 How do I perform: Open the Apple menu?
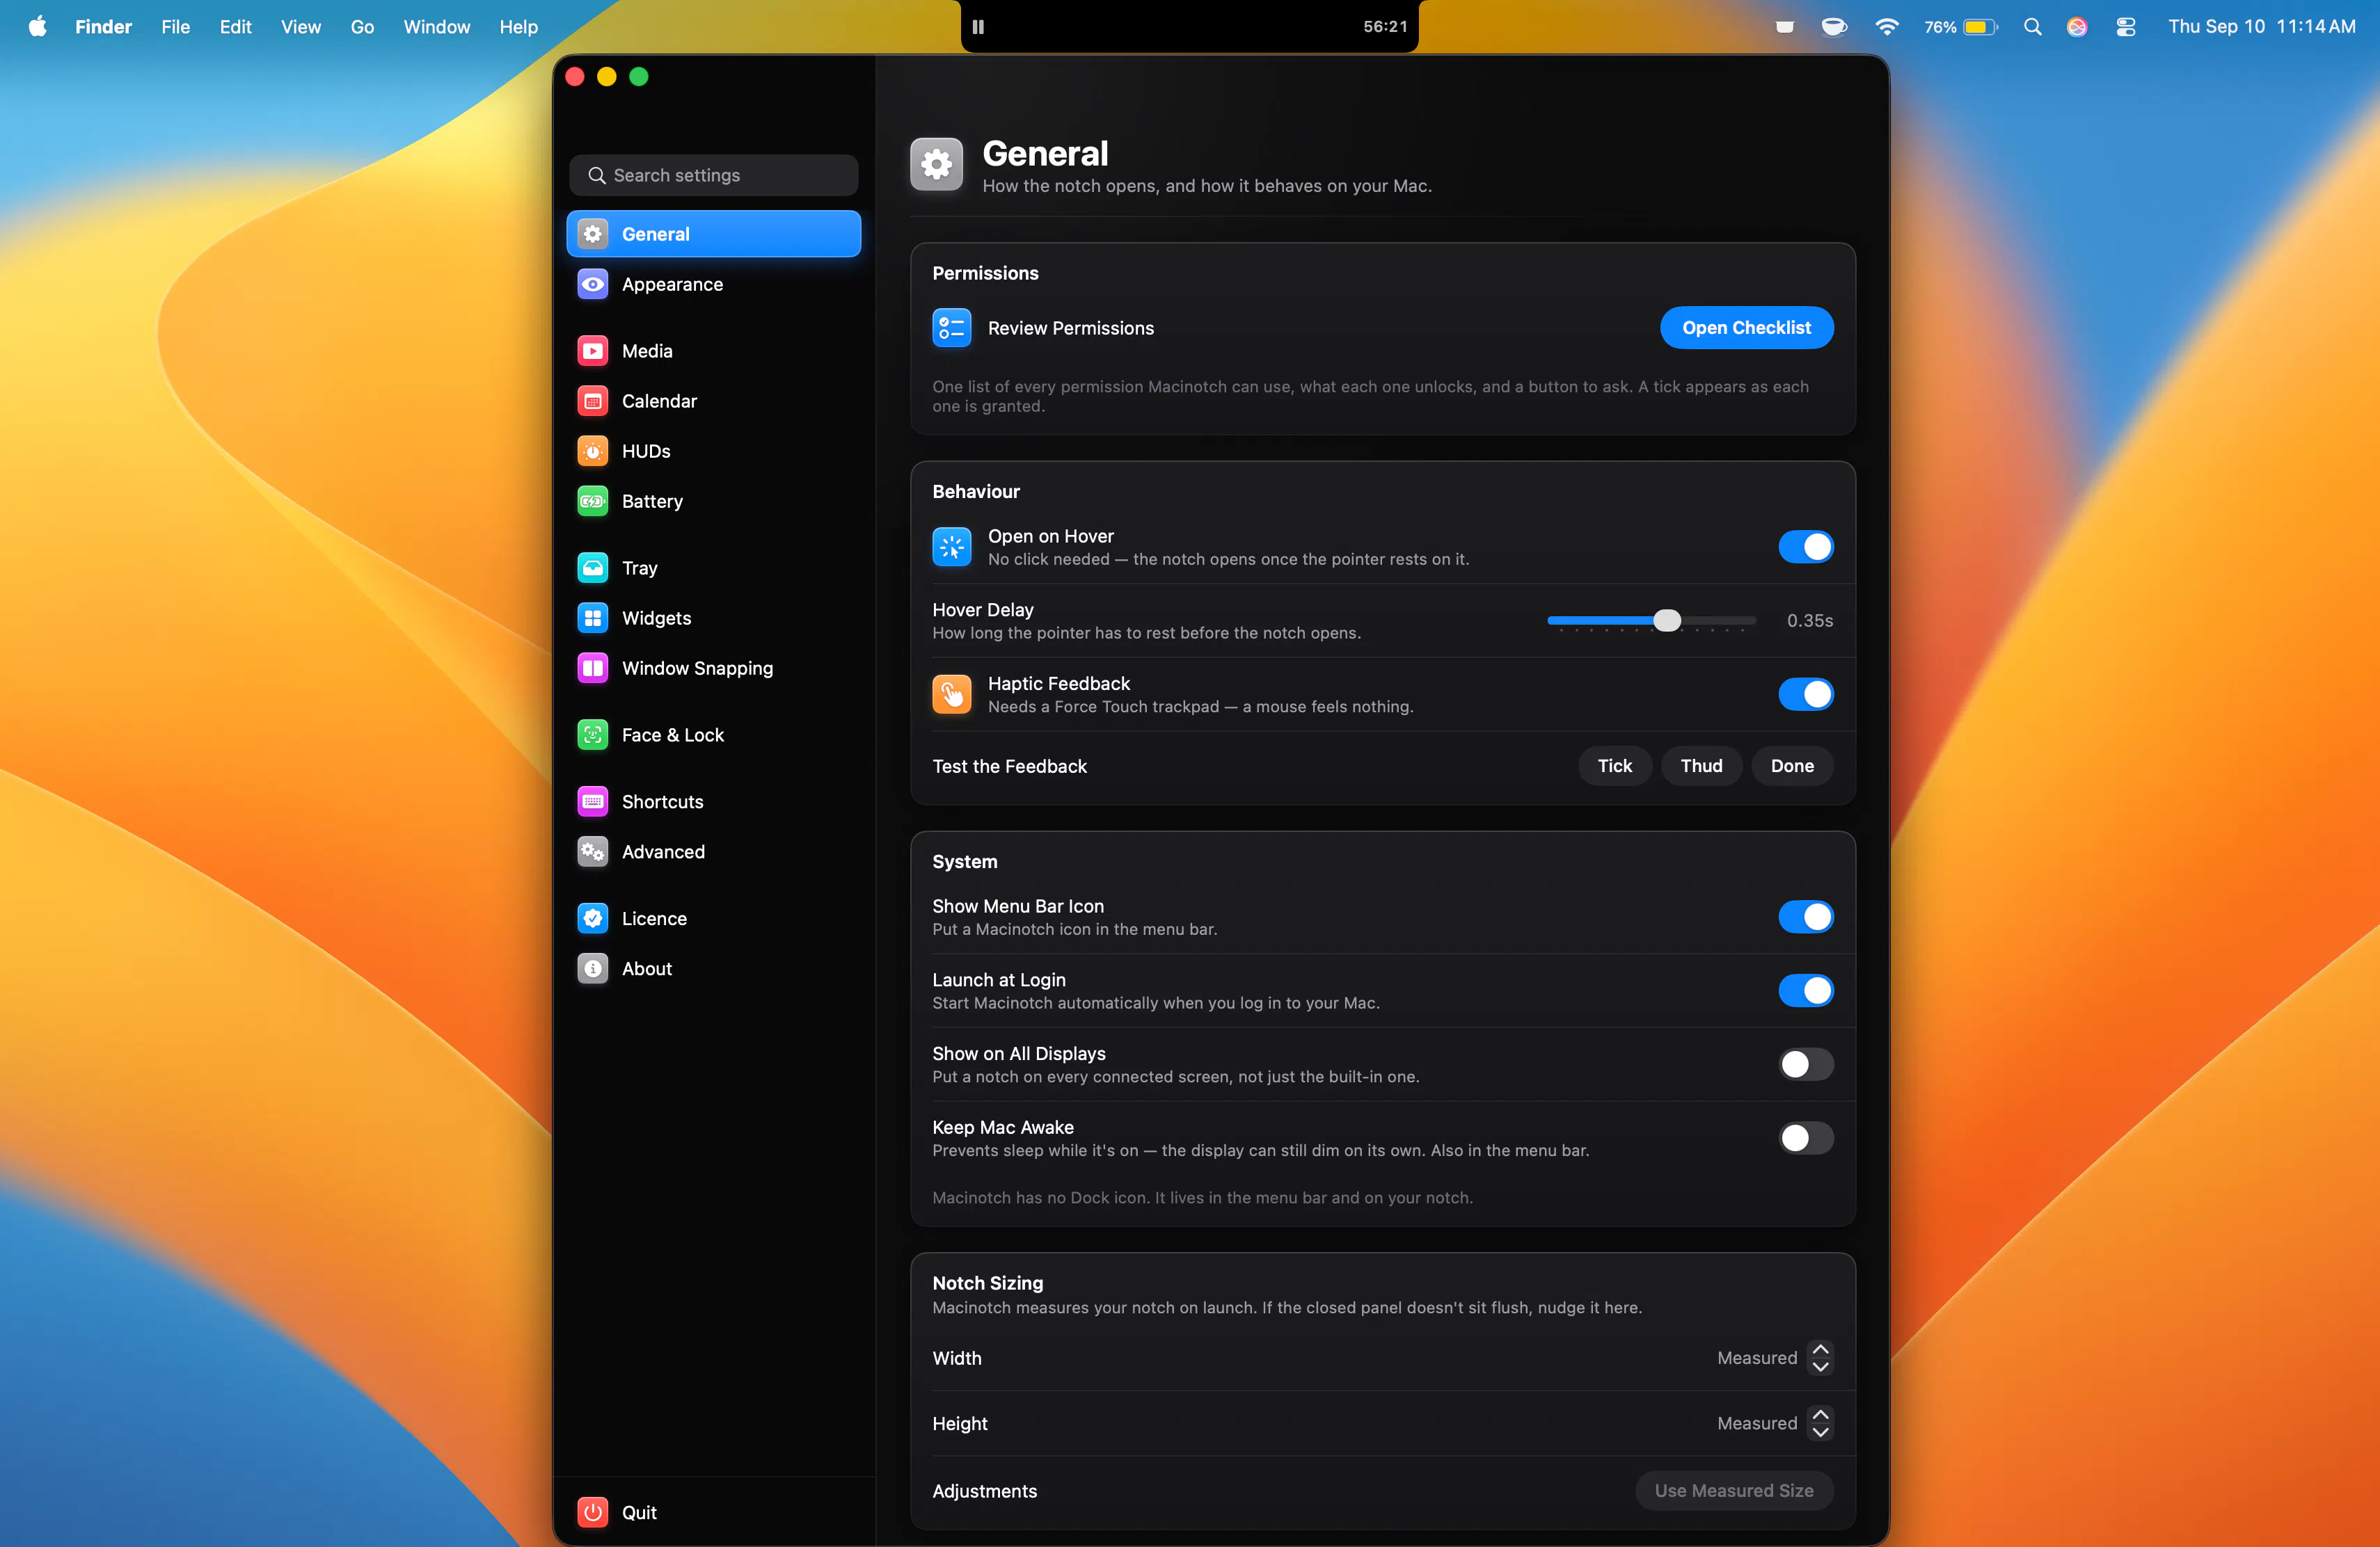tap(38, 27)
